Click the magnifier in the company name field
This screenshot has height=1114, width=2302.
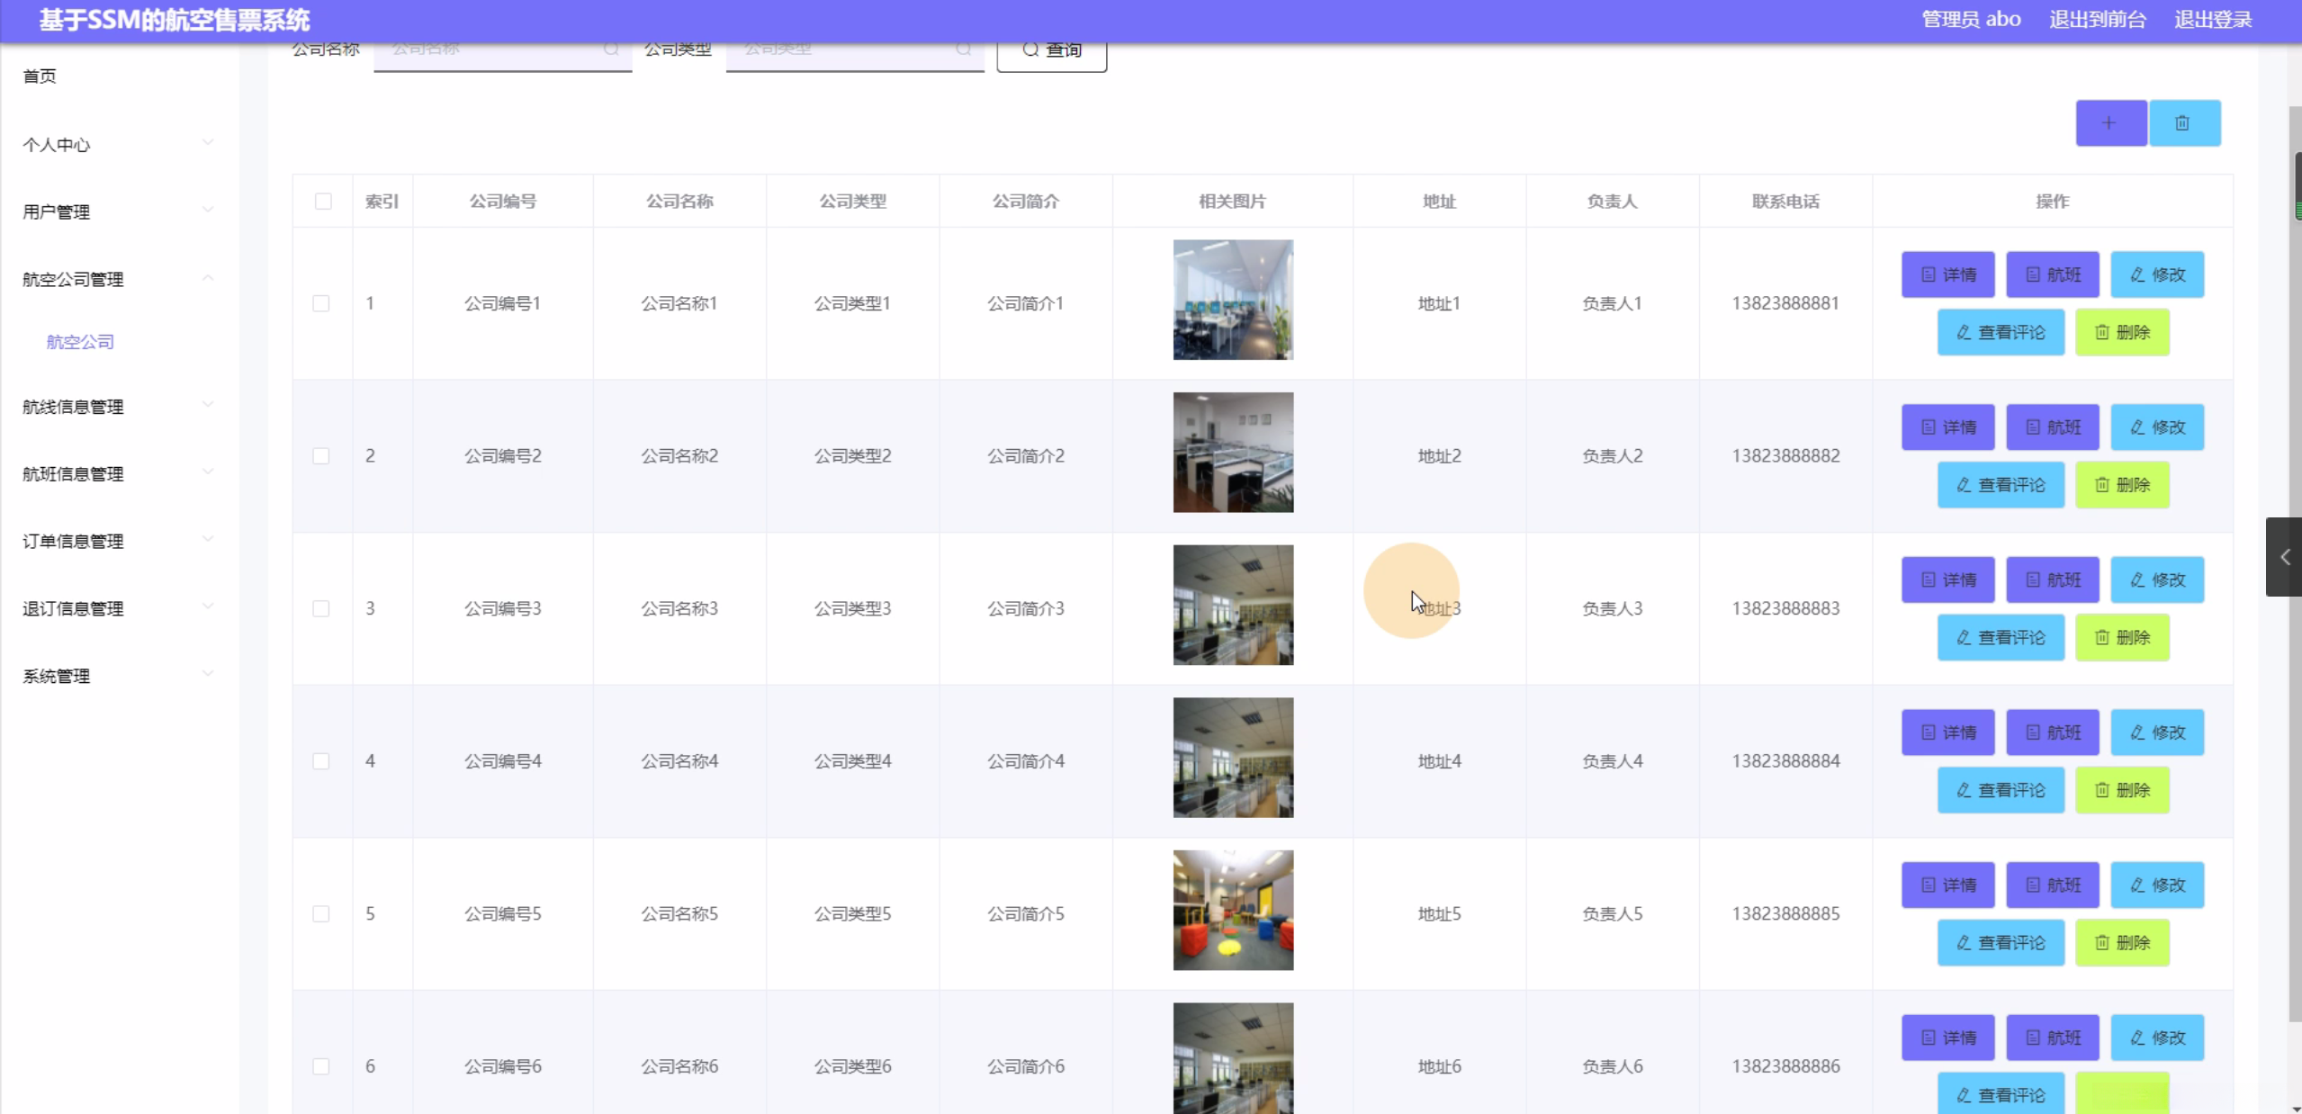pos(611,49)
